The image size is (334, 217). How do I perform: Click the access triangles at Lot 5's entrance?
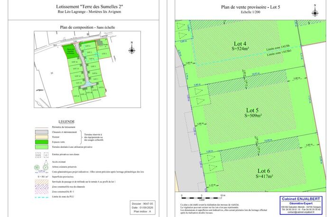pos(200,96)
